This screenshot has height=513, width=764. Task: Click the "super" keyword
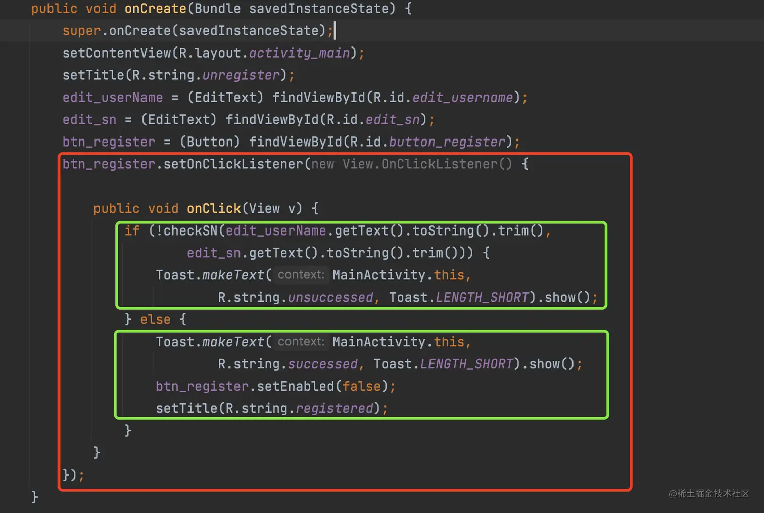81,31
